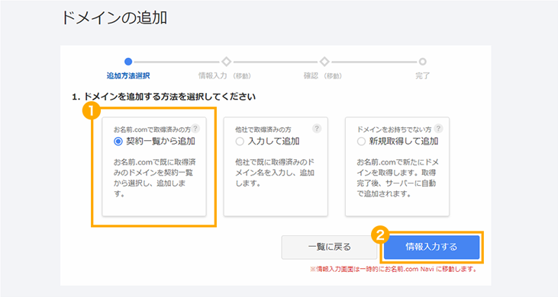Click help icon on 他社で取得済みの方 card
Image resolution: width=558 pixels, height=297 pixels.
[x=317, y=129]
